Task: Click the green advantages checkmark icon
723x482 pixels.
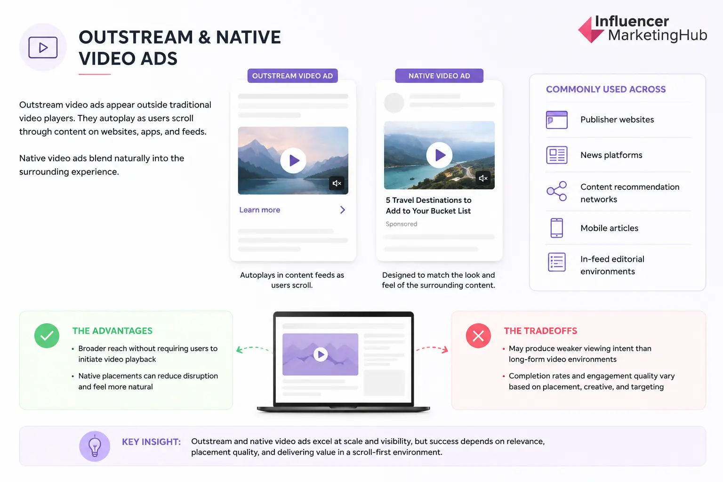Action: pos(47,336)
